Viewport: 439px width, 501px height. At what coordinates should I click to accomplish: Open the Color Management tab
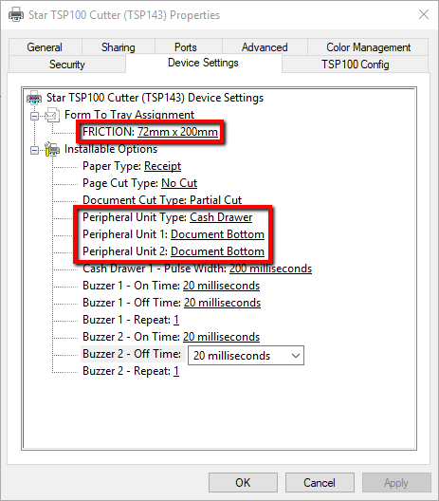(368, 47)
